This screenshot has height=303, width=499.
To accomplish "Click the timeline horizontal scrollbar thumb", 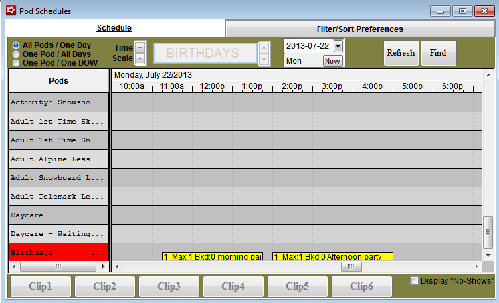I will click(351, 266).
